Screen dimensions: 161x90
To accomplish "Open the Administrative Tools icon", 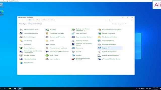I will click(21, 30).
